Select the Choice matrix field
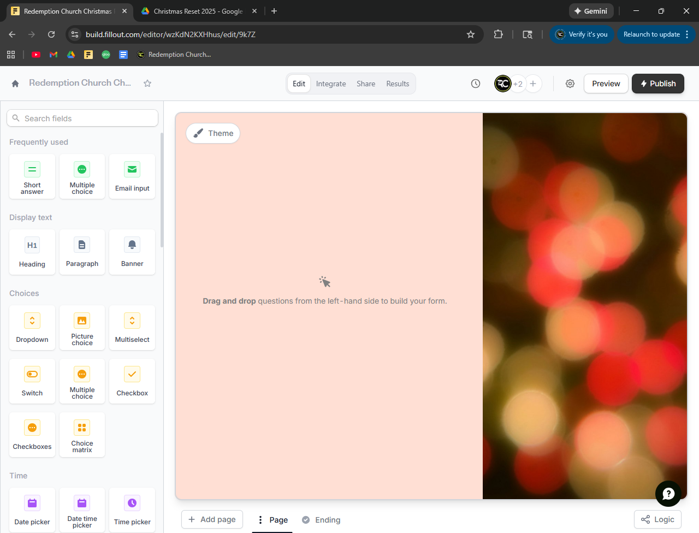 (82, 435)
